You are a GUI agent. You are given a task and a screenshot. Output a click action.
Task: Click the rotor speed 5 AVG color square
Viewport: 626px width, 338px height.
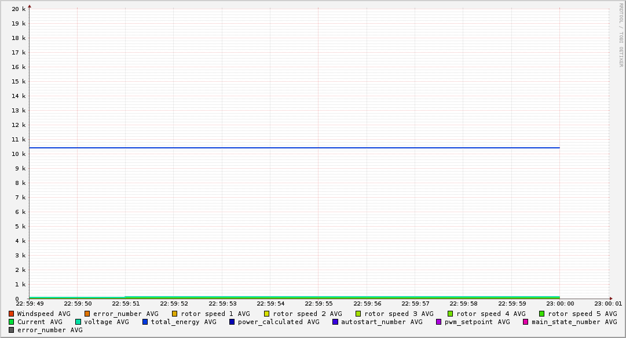pos(542,314)
